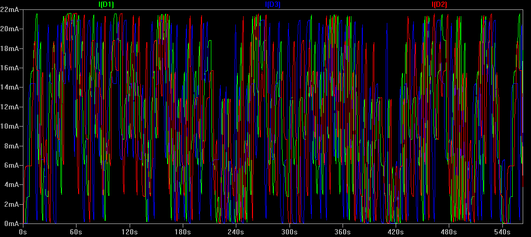Click the 420s time axis label
Screen dimensions: 531x237
coord(396,232)
